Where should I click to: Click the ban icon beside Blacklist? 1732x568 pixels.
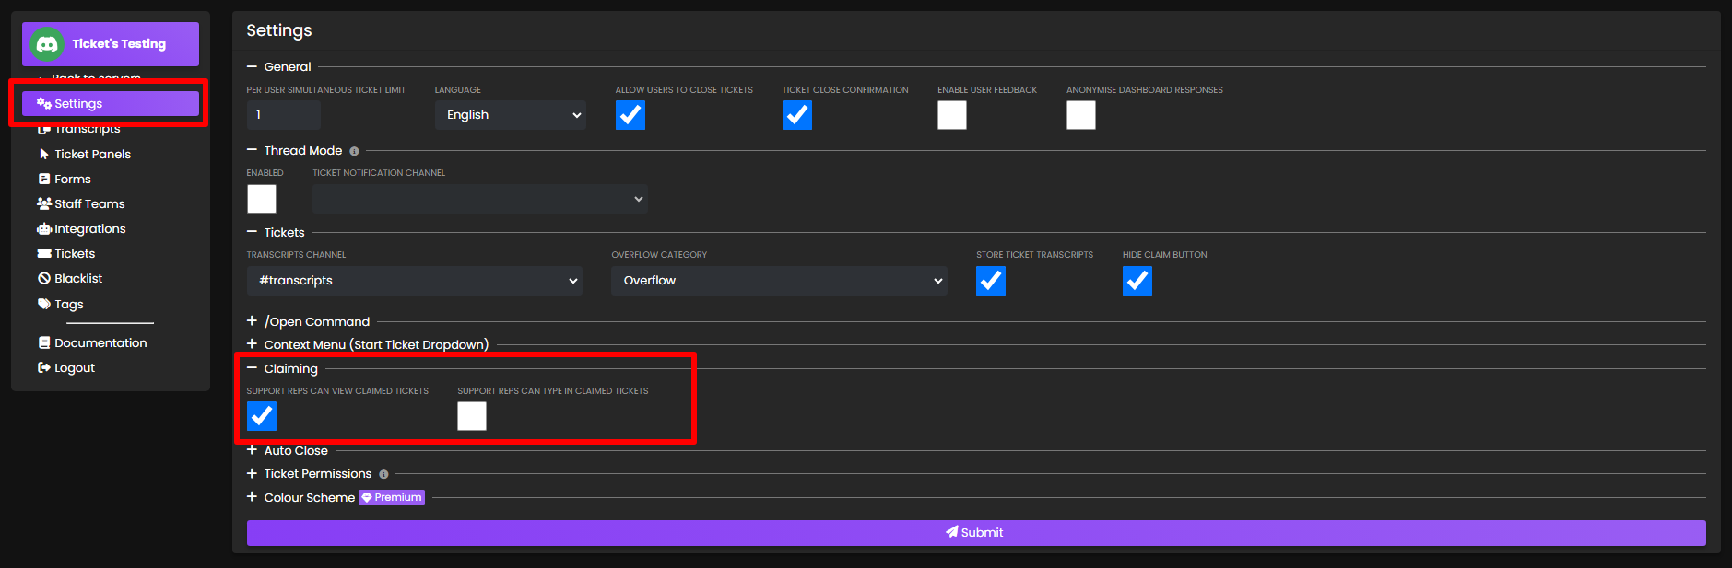click(x=43, y=278)
